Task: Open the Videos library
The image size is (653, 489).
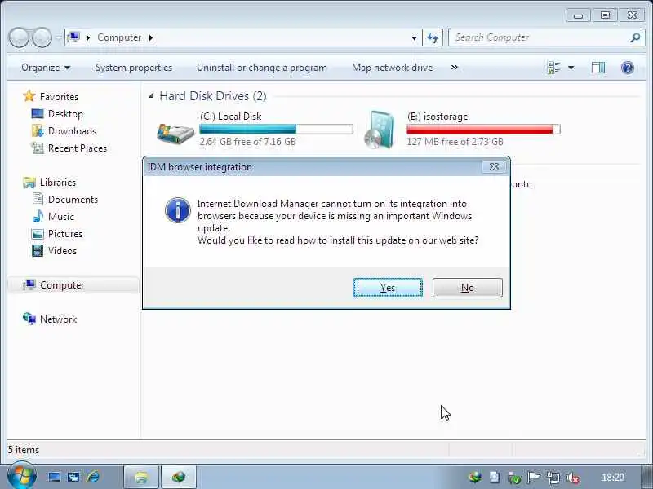Action: pos(62,251)
